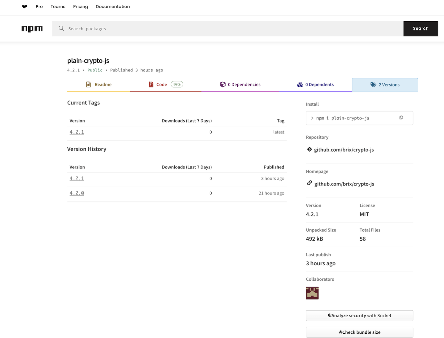The height and width of the screenshot is (338, 444).
Task: Click the search magnifier icon
Action: point(61,28)
